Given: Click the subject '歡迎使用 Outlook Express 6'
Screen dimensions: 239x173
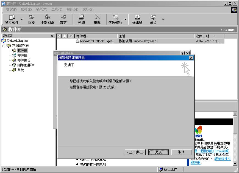Looking at the screenshot, I should [x=138, y=41].
